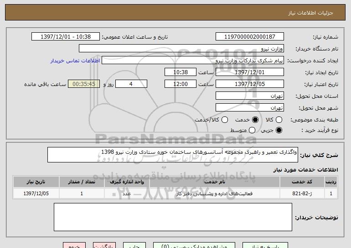Click the creation date field 1397/12/01
Image resolution: width=351 pixels, height=248 pixels.
250,72
